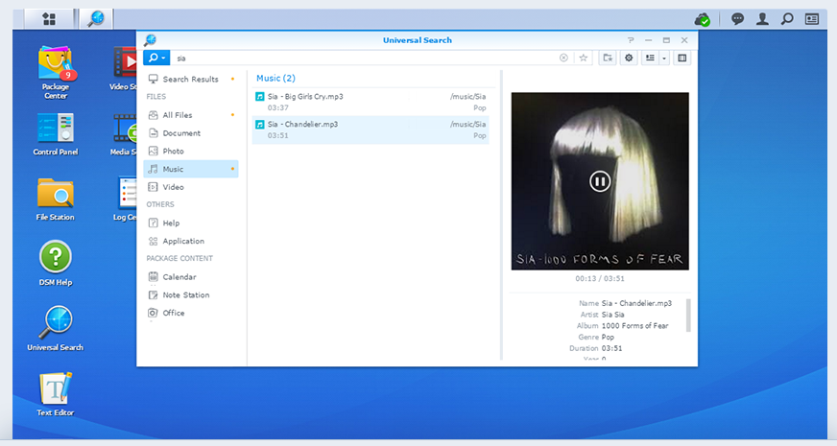Open the Control Panel desktop icon
837x446 pixels.
coord(56,134)
